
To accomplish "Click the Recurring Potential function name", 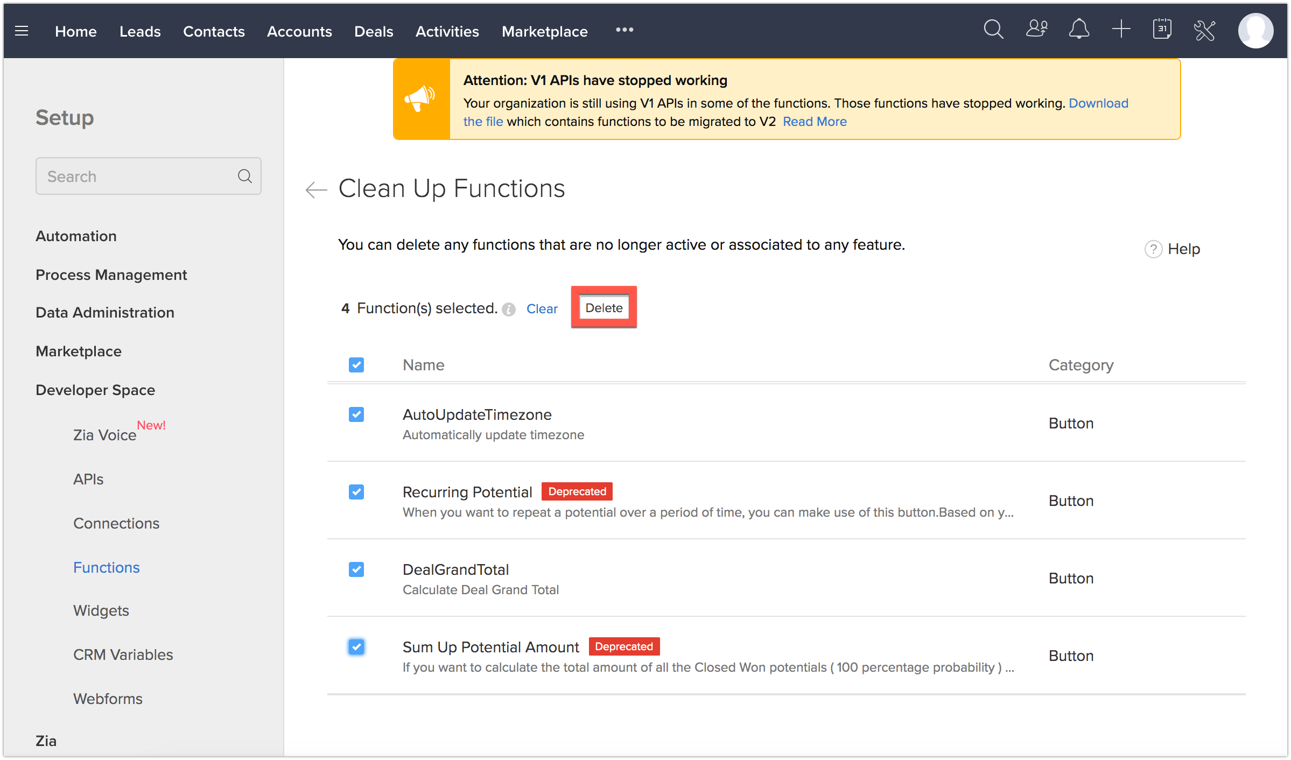I will 467,492.
